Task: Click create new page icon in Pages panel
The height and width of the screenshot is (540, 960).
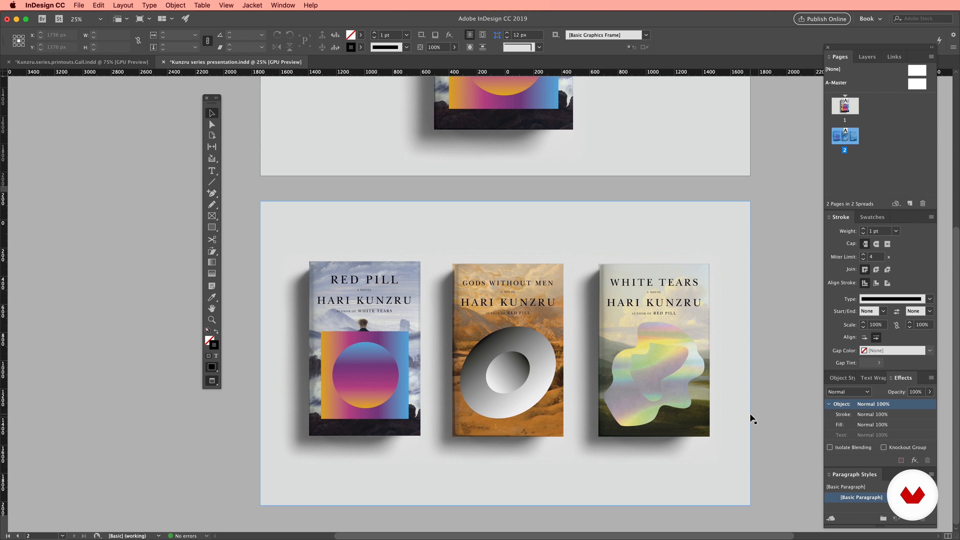Action: pos(910,203)
